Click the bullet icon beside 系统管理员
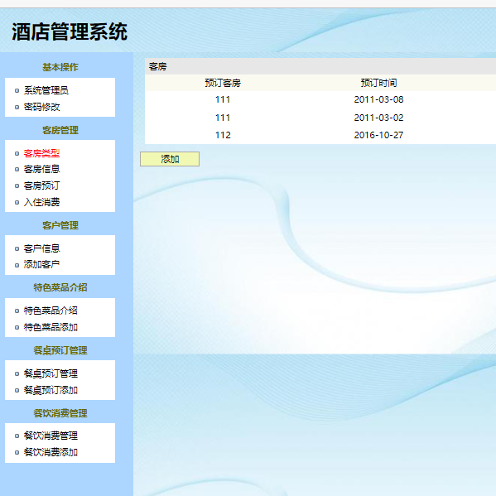Image resolution: width=496 pixels, height=496 pixels. pyautogui.click(x=17, y=91)
